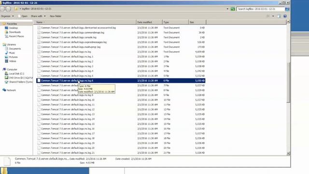Click the logfiles--2016-02-01--12-21 breadcrumb

tap(37, 9)
